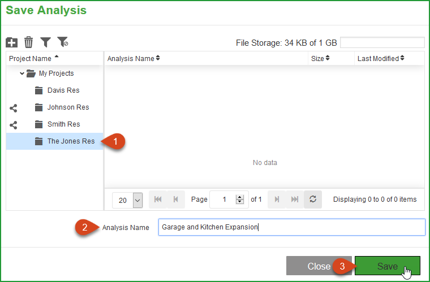Click the File Storage 34 KB of 1 GB text

coord(286,43)
